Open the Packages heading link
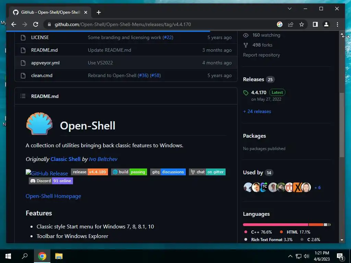 pyautogui.click(x=255, y=136)
